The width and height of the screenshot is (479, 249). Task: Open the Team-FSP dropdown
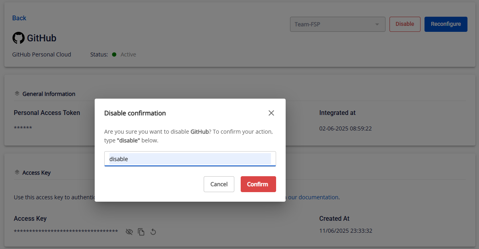coord(337,24)
